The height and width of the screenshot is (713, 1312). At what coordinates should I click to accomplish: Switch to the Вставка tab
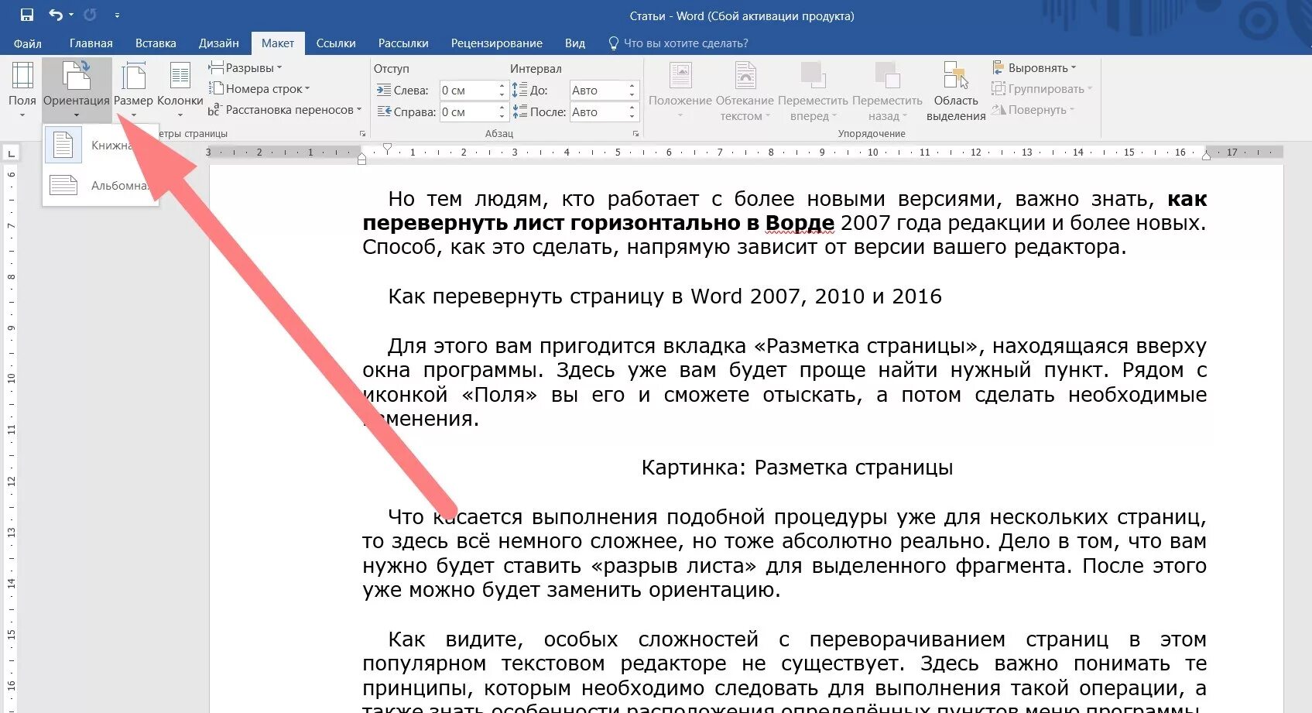[x=156, y=43]
